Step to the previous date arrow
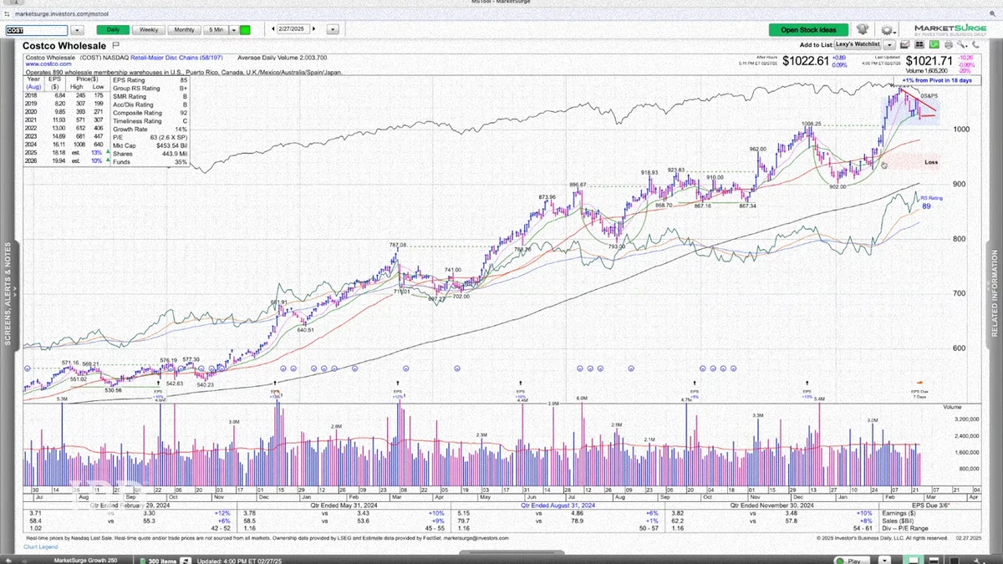Screen dimensions: 1003x564 click(x=274, y=30)
